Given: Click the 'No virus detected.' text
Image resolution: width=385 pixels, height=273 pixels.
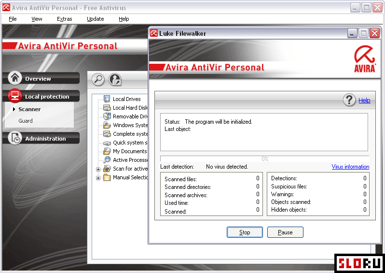Looking at the screenshot, I should [x=227, y=167].
